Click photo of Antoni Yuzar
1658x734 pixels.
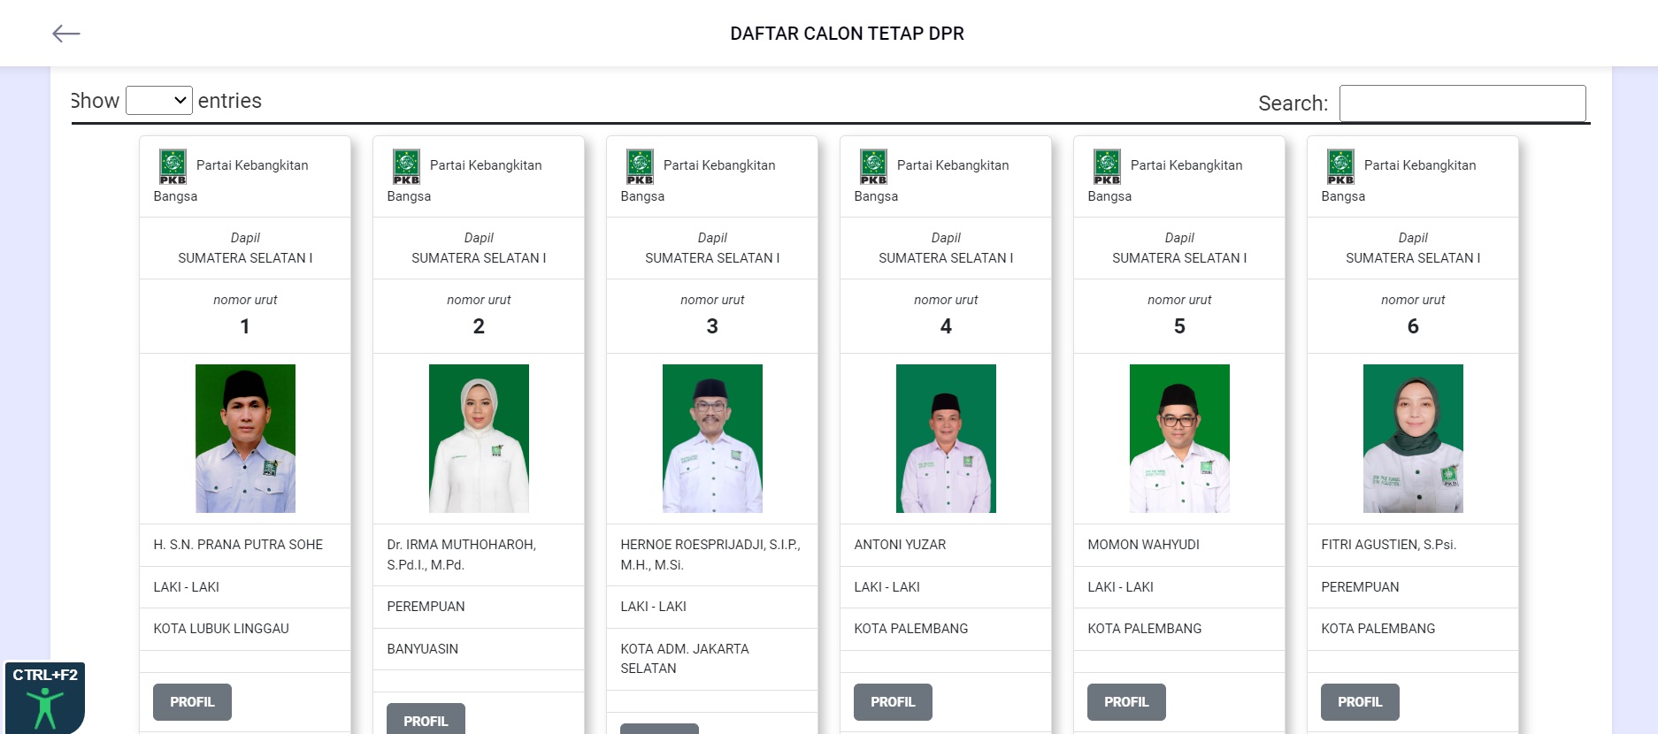pos(946,439)
